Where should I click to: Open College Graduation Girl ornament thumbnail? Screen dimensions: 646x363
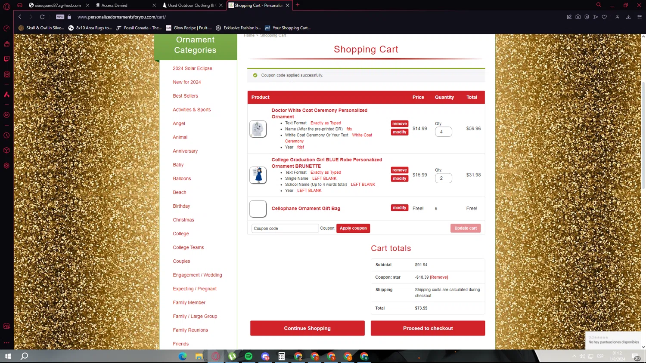point(258,175)
